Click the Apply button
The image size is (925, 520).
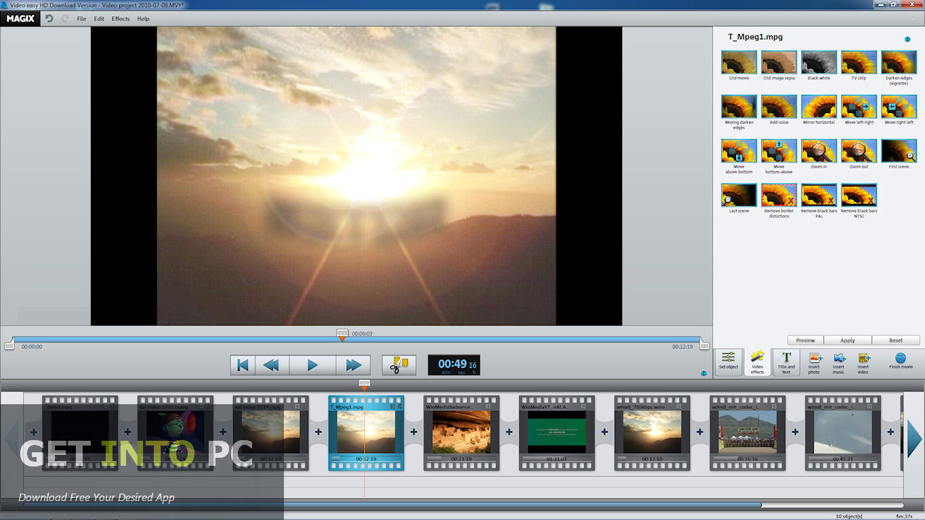point(848,340)
